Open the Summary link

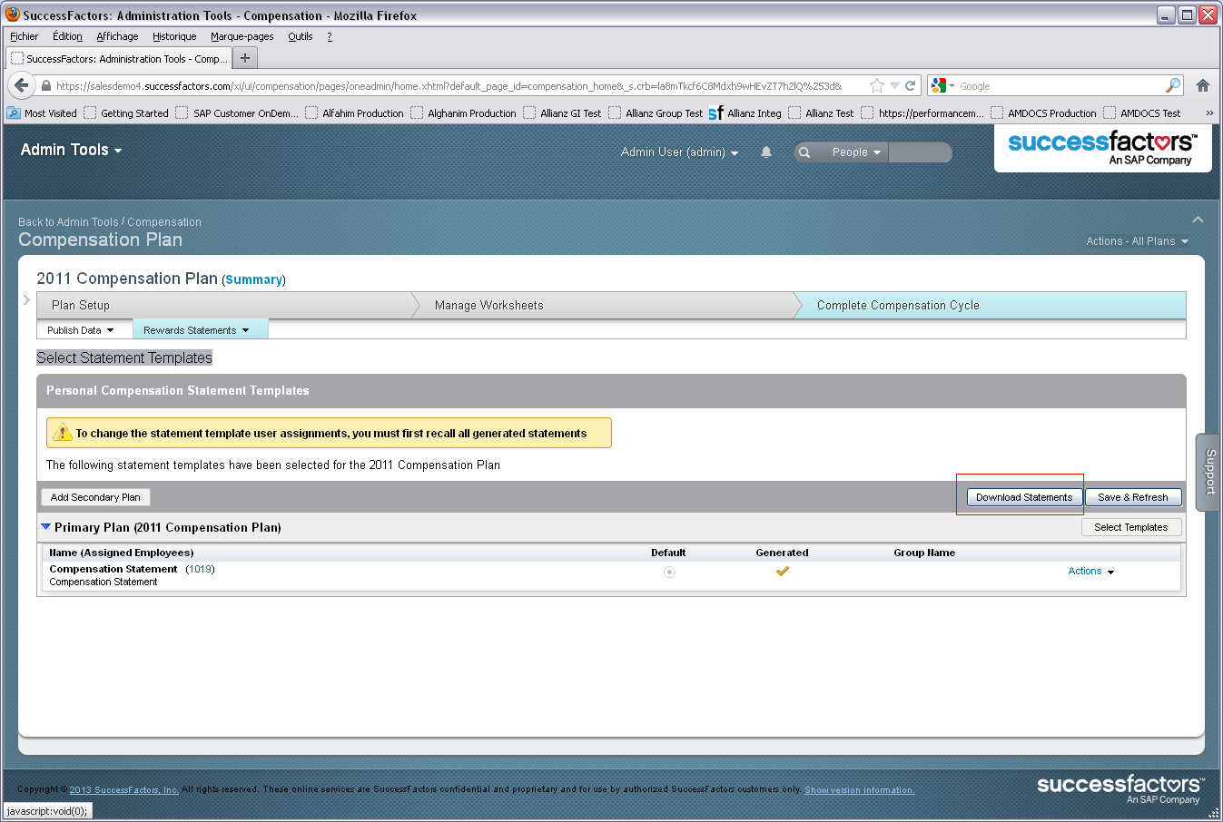pos(253,279)
